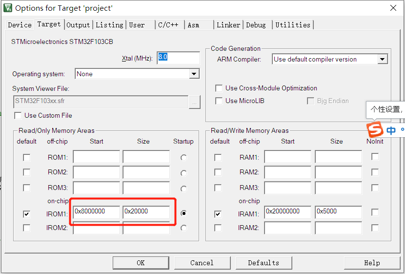This screenshot has width=405, height=274.
Task: Switch to the Device tab
Action: tap(20, 25)
